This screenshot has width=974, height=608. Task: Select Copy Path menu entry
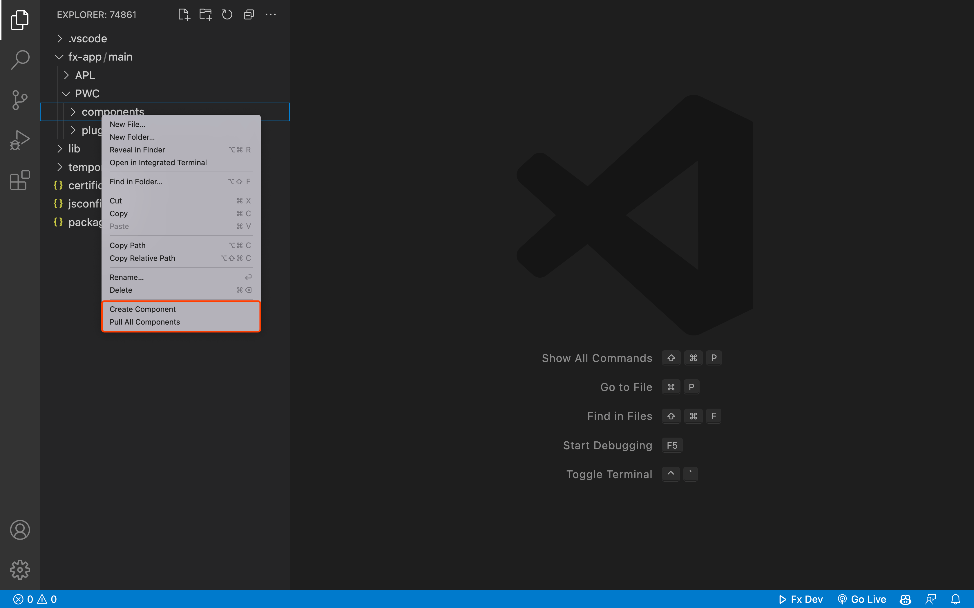(181, 245)
